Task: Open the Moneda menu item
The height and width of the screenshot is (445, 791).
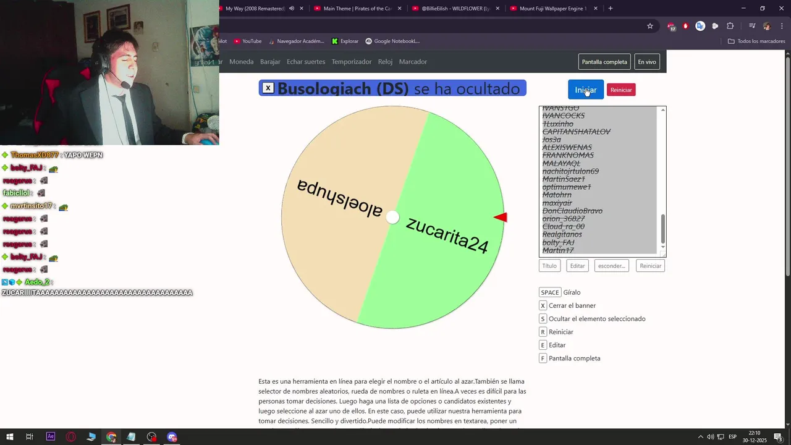Action: point(241,62)
